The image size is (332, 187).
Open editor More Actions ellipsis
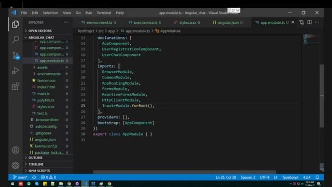(317, 22)
